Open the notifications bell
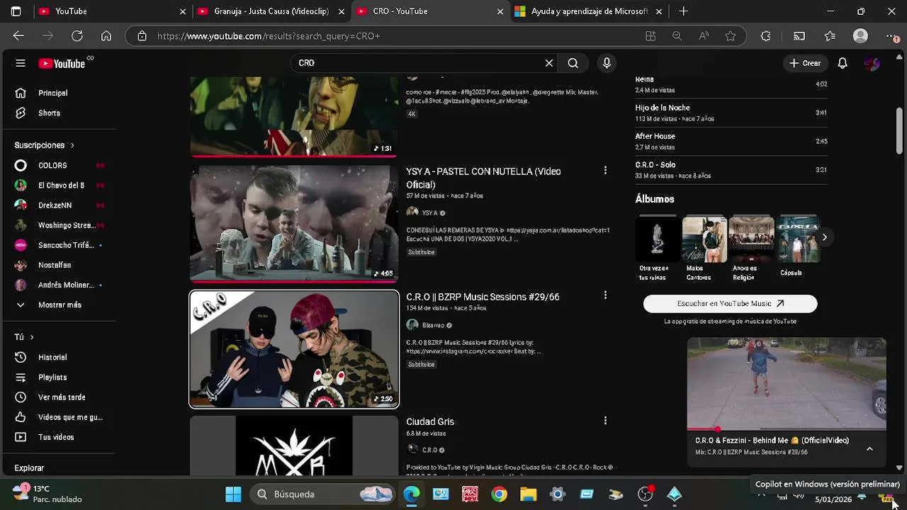 point(843,63)
